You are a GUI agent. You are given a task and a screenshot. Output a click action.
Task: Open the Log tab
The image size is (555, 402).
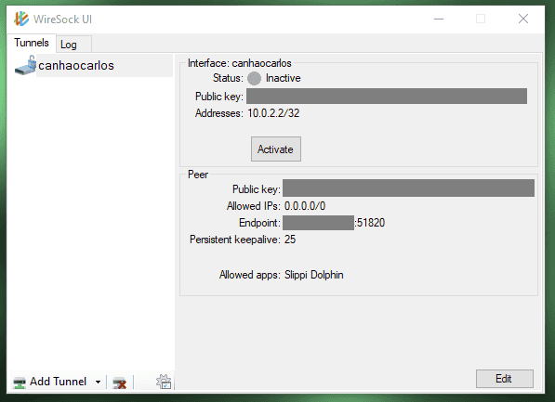click(x=74, y=45)
